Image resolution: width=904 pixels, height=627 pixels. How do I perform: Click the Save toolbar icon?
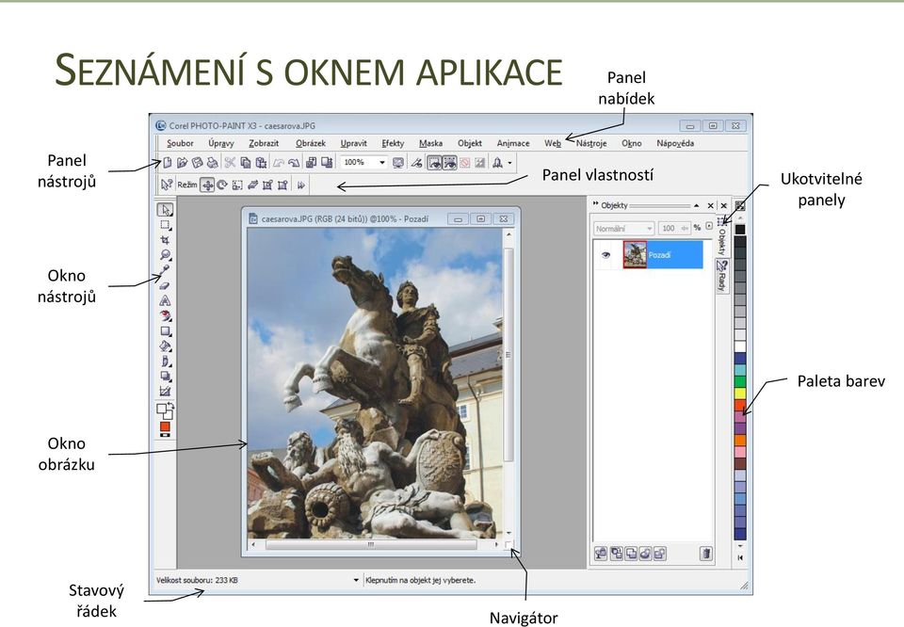click(x=198, y=163)
